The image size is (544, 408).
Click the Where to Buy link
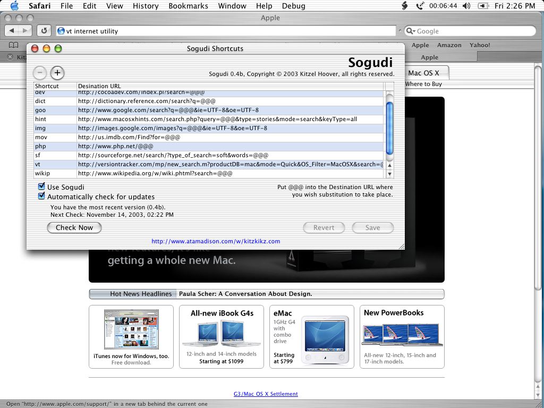[x=423, y=84]
